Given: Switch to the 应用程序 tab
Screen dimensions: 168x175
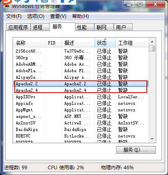Looking at the screenshot, I should click(18, 27).
